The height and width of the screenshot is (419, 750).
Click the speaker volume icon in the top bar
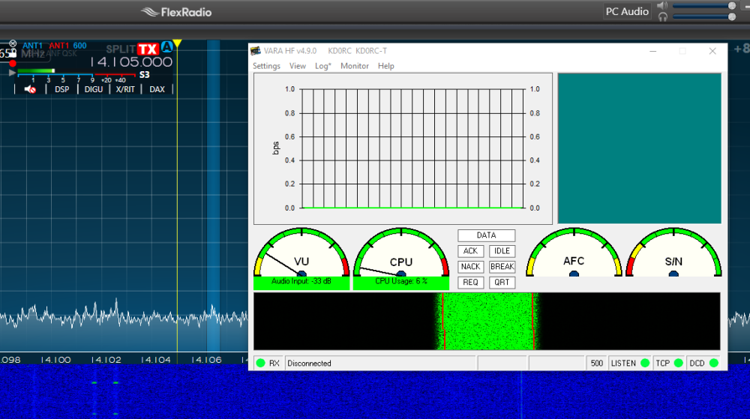(662, 6)
